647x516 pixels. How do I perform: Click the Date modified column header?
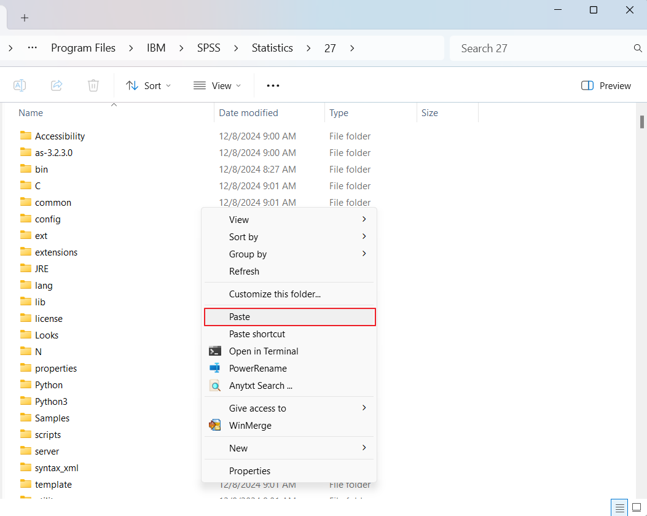tap(249, 113)
